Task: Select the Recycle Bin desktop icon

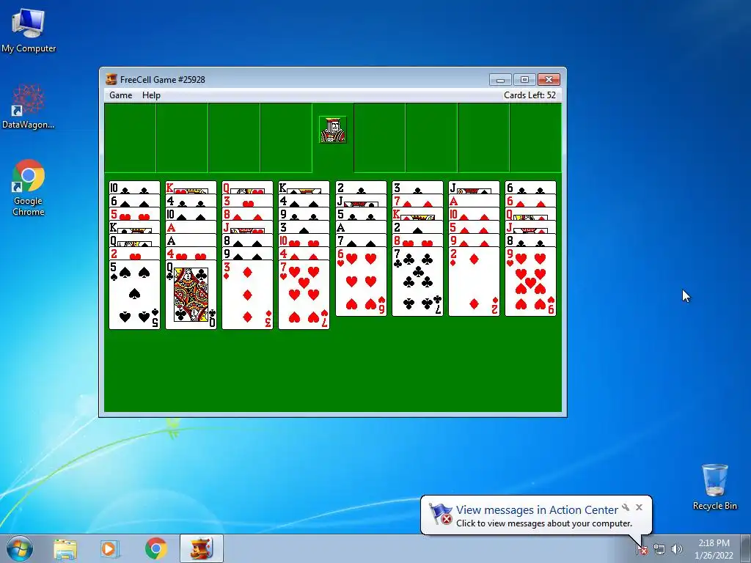Action: (x=714, y=487)
